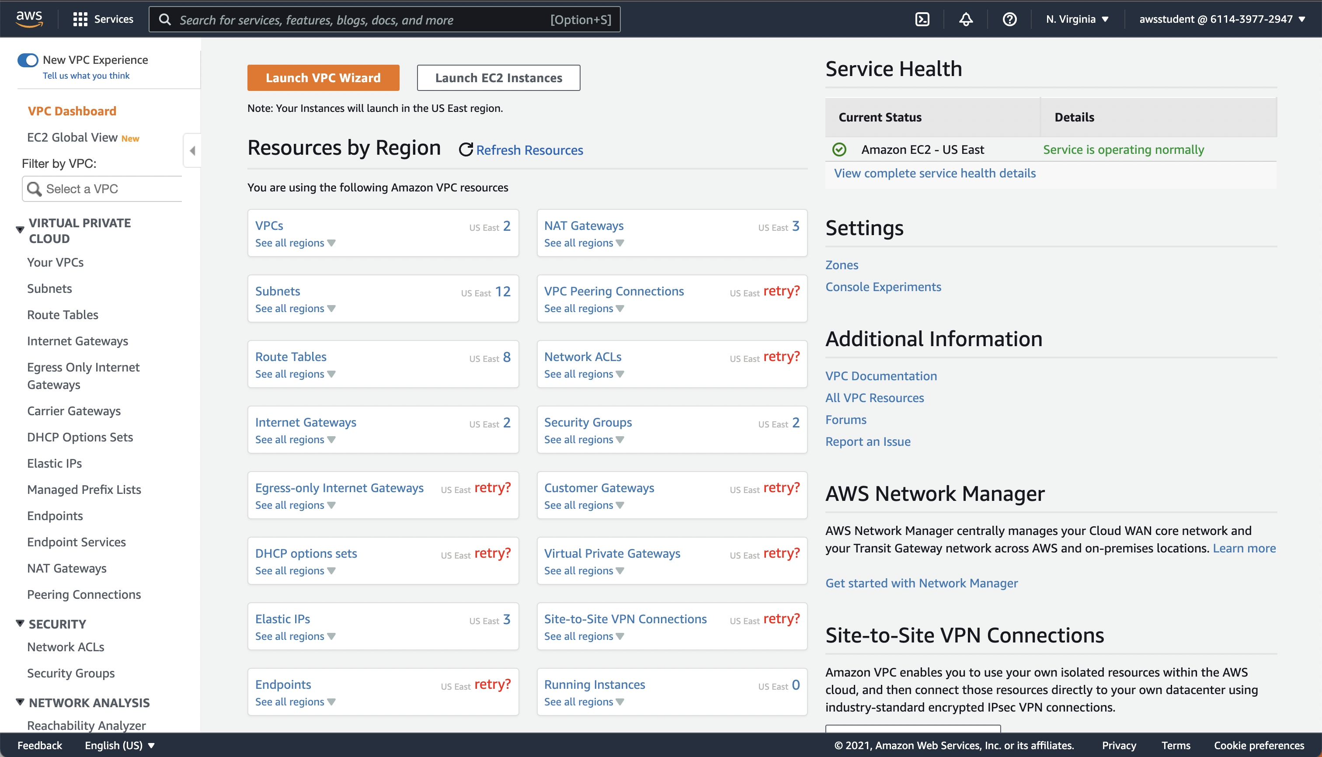The width and height of the screenshot is (1322, 757).
Task: Retry loading Network ACLs count
Action: pyautogui.click(x=781, y=356)
